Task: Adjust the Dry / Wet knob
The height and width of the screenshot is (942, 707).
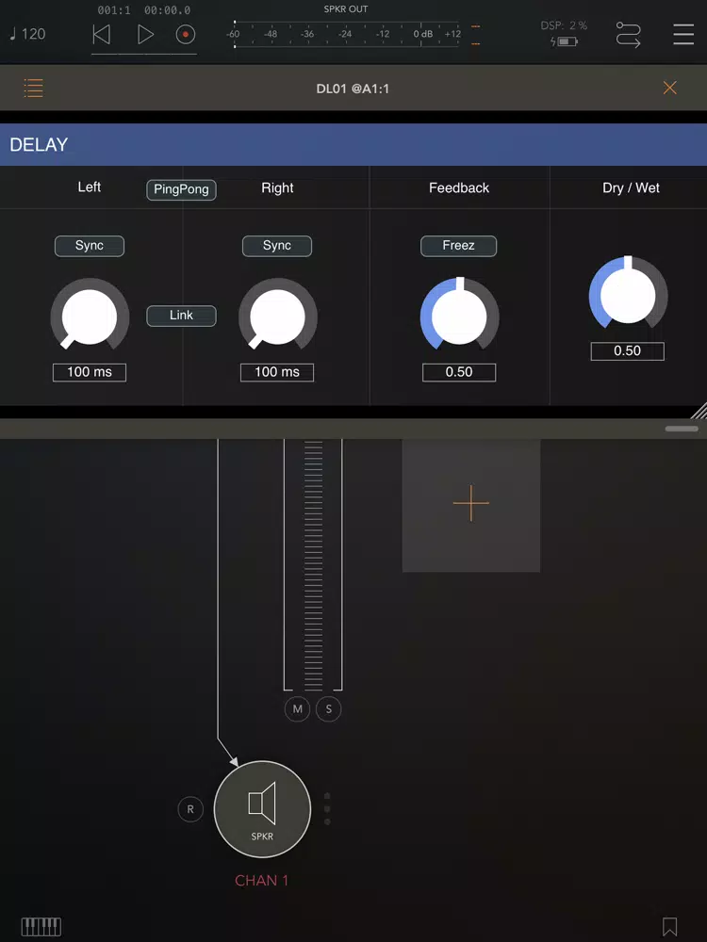Action: click(628, 295)
